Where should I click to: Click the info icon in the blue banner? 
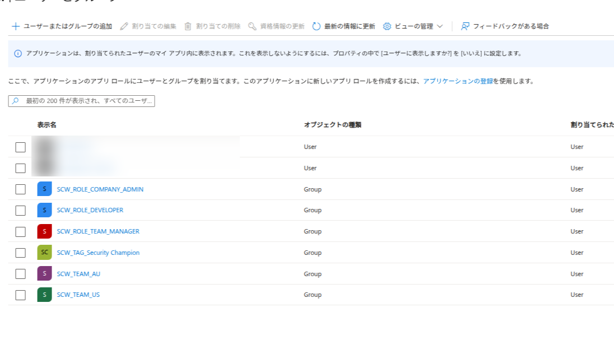(x=18, y=54)
